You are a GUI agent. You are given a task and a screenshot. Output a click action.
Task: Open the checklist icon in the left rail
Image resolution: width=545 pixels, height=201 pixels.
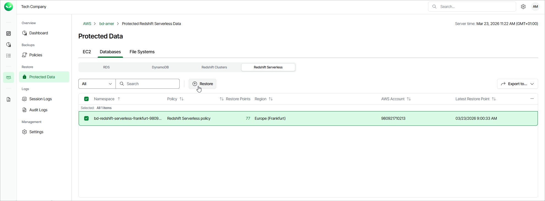[9, 55]
